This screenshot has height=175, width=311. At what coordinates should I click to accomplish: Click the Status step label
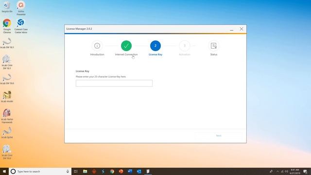(x=214, y=54)
